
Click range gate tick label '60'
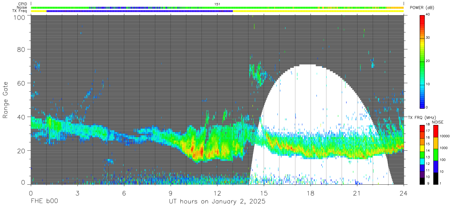coord(21,83)
